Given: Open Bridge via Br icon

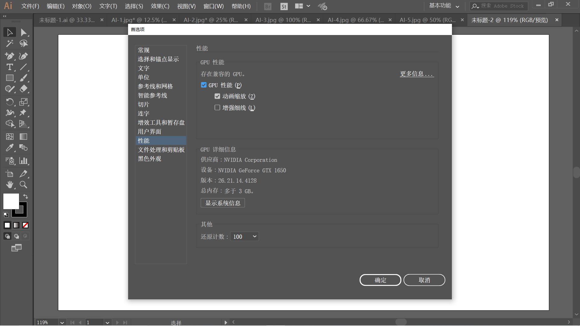Looking at the screenshot, I should tap(268, 6).
